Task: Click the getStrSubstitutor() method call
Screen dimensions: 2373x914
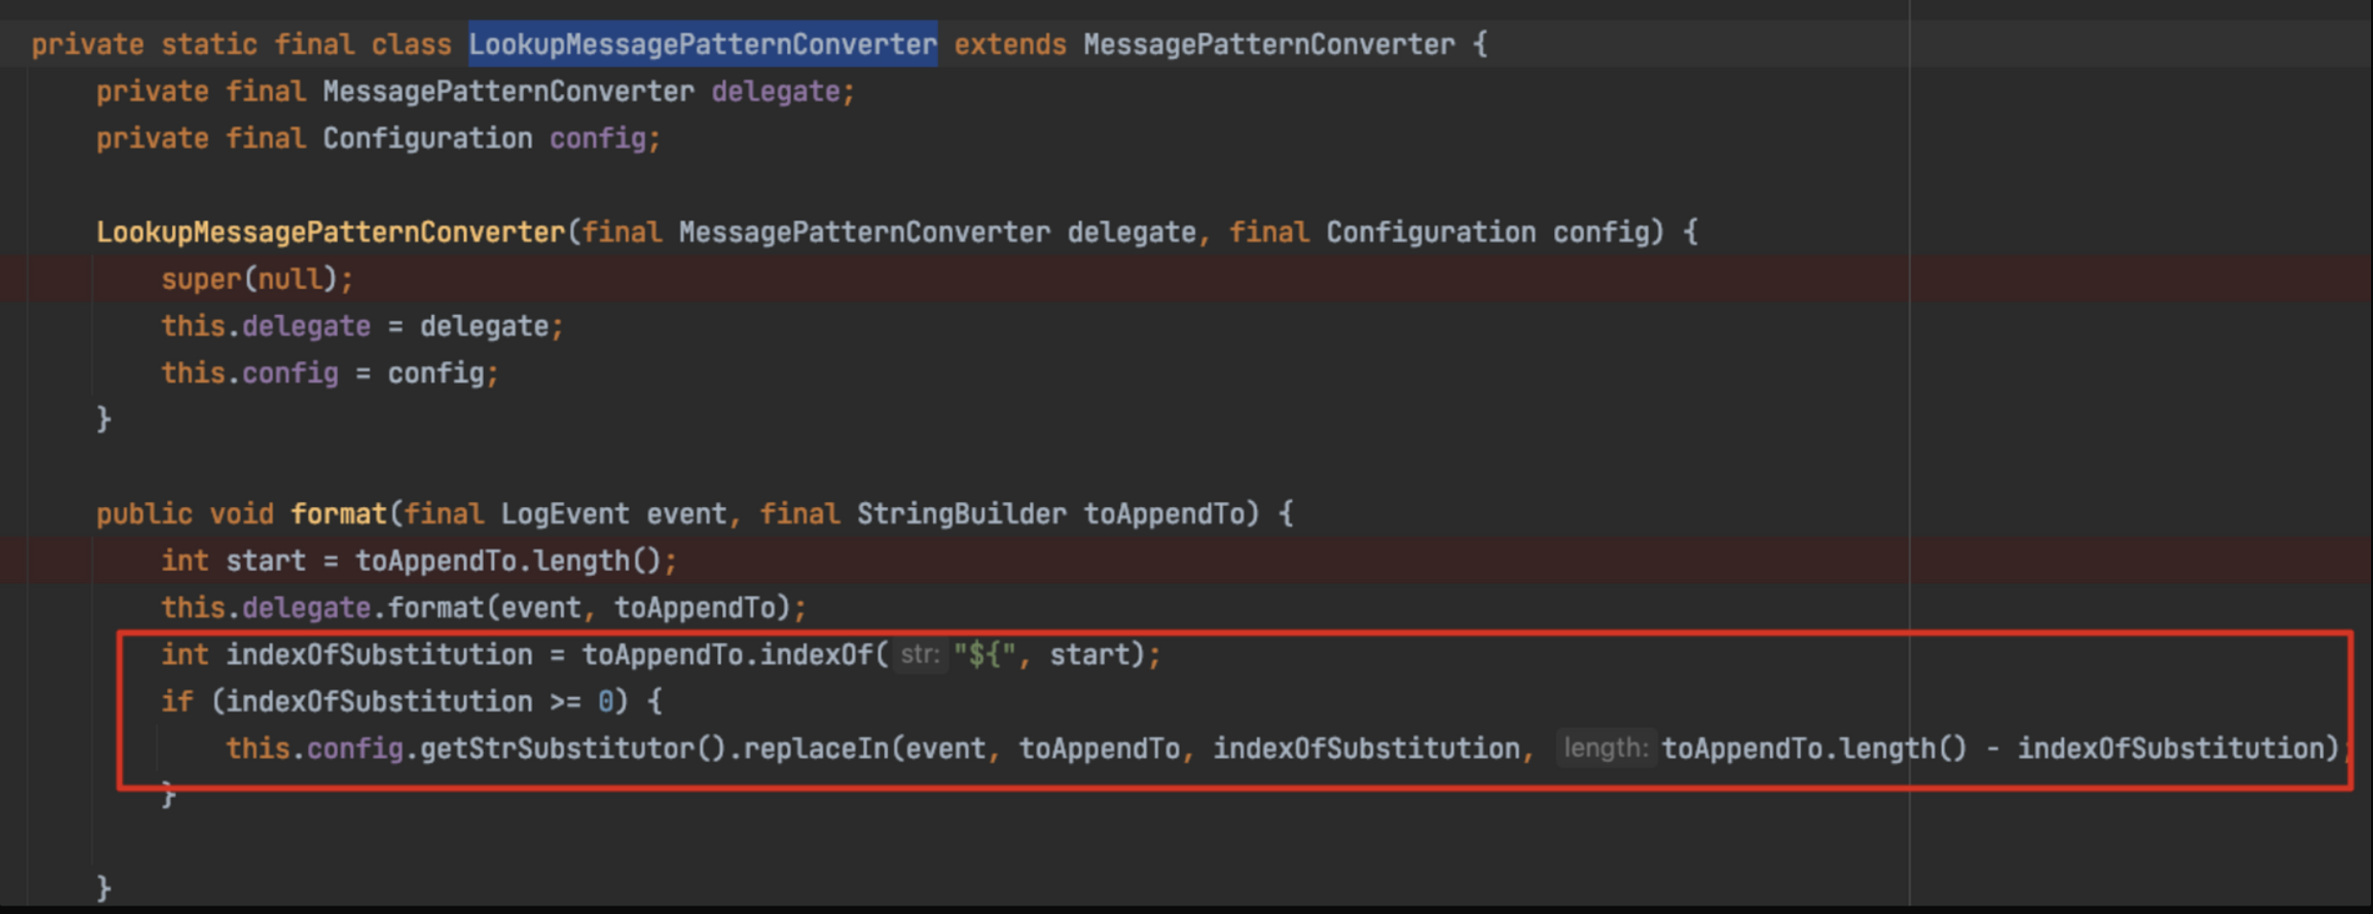Action: 572,748
